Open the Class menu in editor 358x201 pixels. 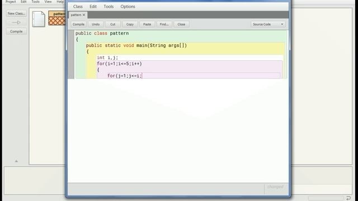(78, 7)
